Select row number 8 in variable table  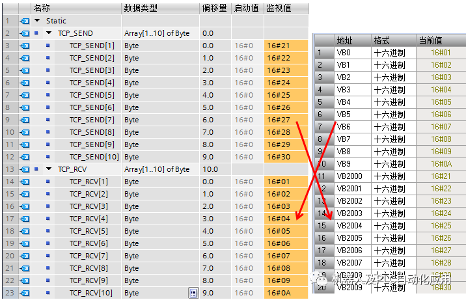(x=10, y=107)
